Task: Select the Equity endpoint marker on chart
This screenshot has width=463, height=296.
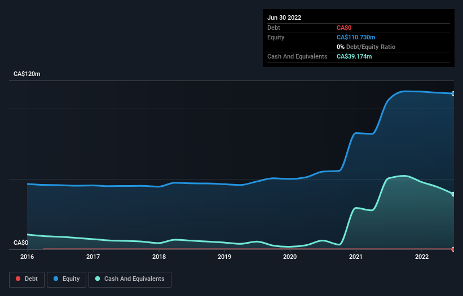Action: pyautogui.click(x=453, y=93)
